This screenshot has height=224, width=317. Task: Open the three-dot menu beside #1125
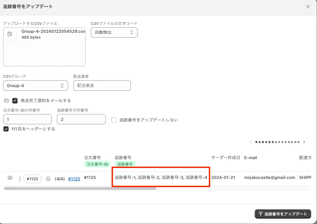20,179
